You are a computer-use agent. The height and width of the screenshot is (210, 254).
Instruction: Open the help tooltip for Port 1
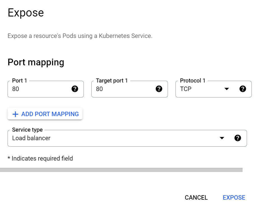(75, 89)
